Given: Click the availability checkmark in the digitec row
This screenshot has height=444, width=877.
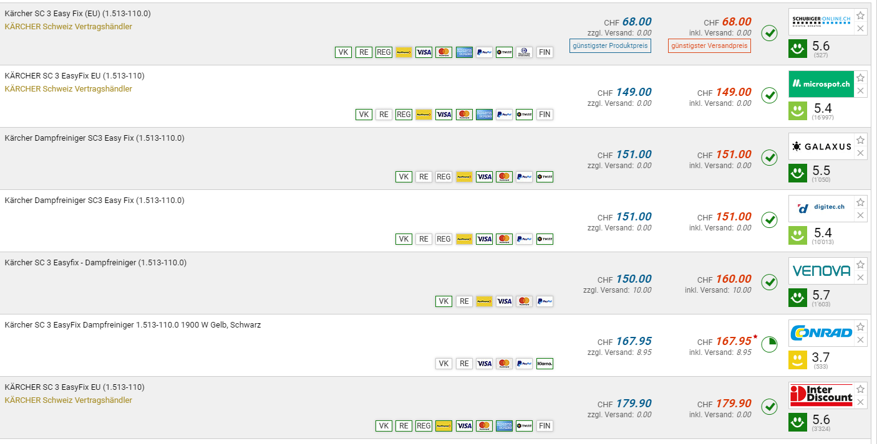Looking at the screenshot, I should tap(770, 220).
